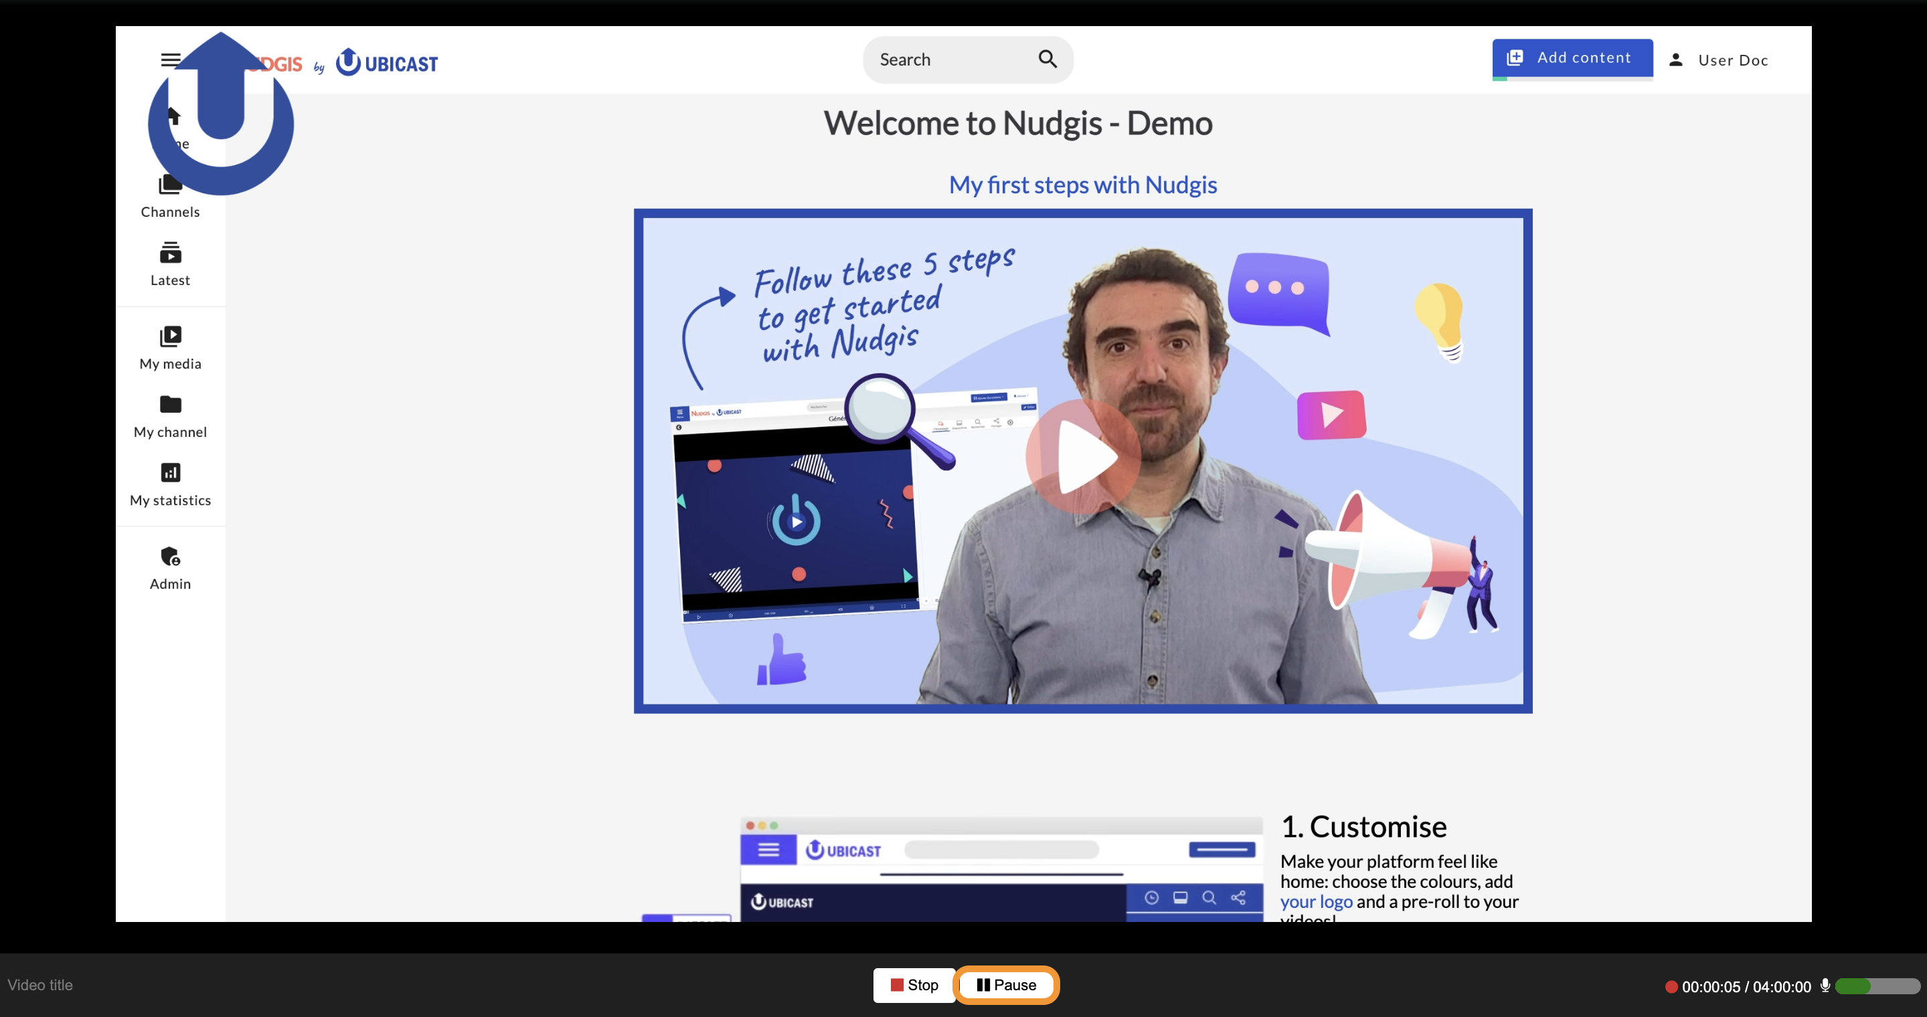Click the Video title field
The height and width of the screenshot is (1017, 1927).
(x=40, y=985)
